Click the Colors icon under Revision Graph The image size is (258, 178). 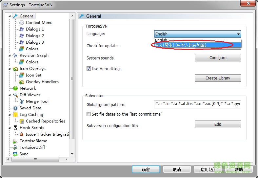point(22,62)
